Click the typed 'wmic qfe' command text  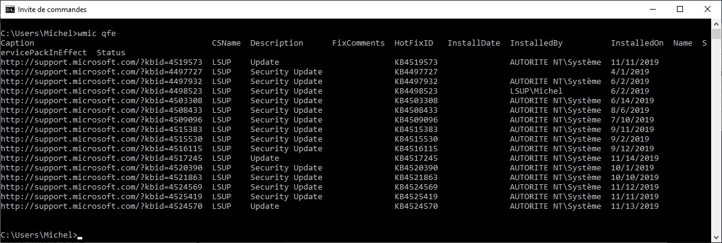96,34
